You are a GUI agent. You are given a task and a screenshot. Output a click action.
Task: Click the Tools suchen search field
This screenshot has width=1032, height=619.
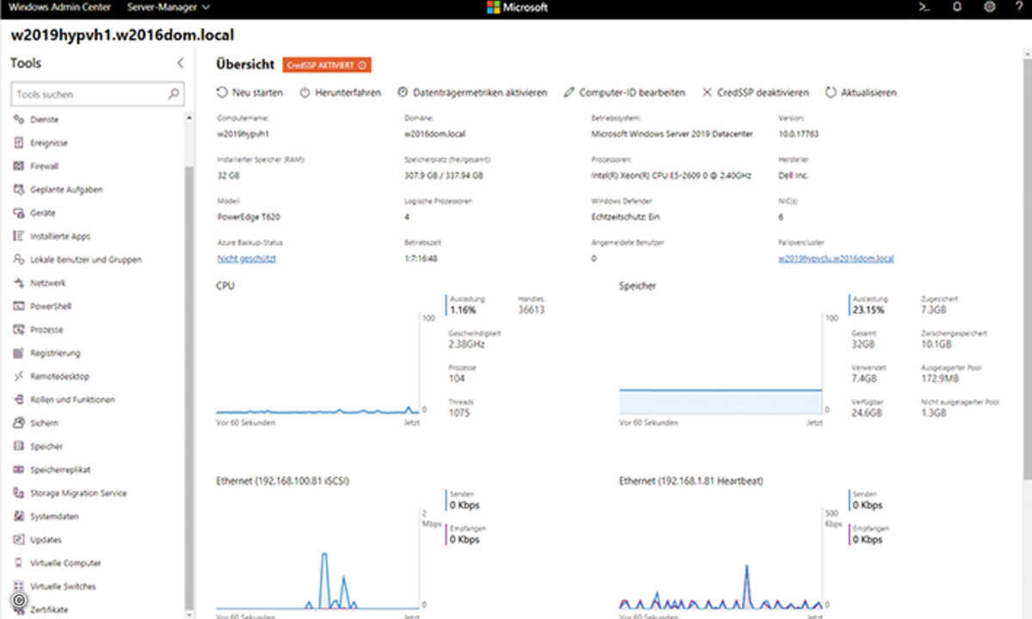tap(97, 94)
